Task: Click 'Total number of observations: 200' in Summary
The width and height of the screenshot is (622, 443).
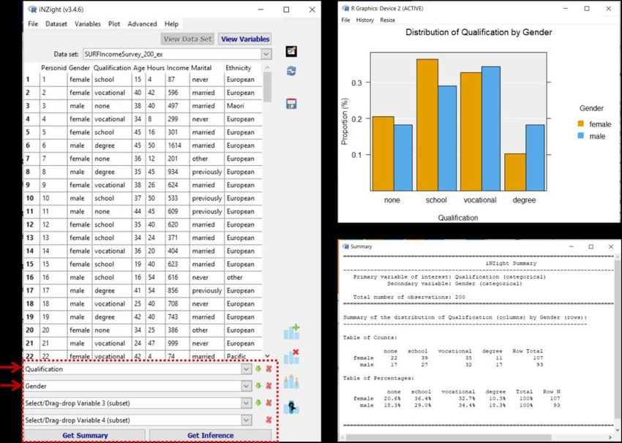Action: [409, 297]
